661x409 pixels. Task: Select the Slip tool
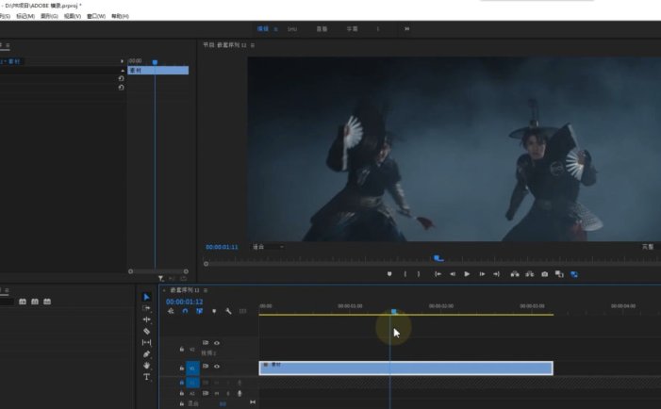click(146, 342)
